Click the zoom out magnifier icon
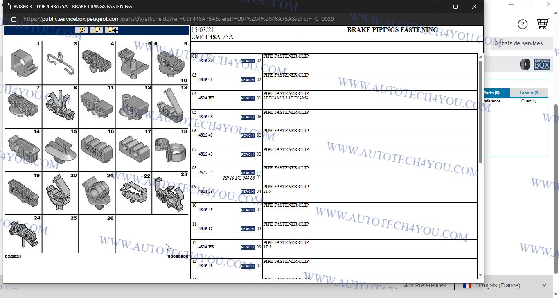Screen dimensions: 559x298 point(97,30)
